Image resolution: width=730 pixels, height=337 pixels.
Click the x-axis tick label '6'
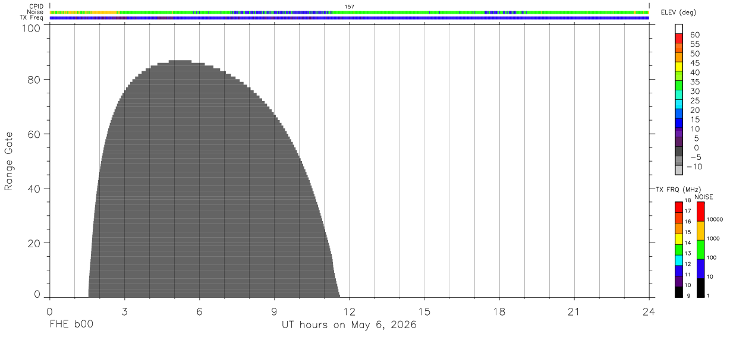click(199, 311)
